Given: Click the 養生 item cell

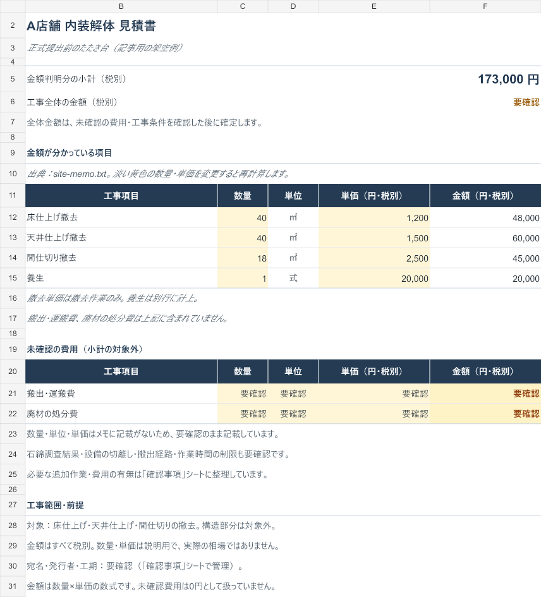Looking at the screenshot, I should pyautogui.click(x=121, y=278).
